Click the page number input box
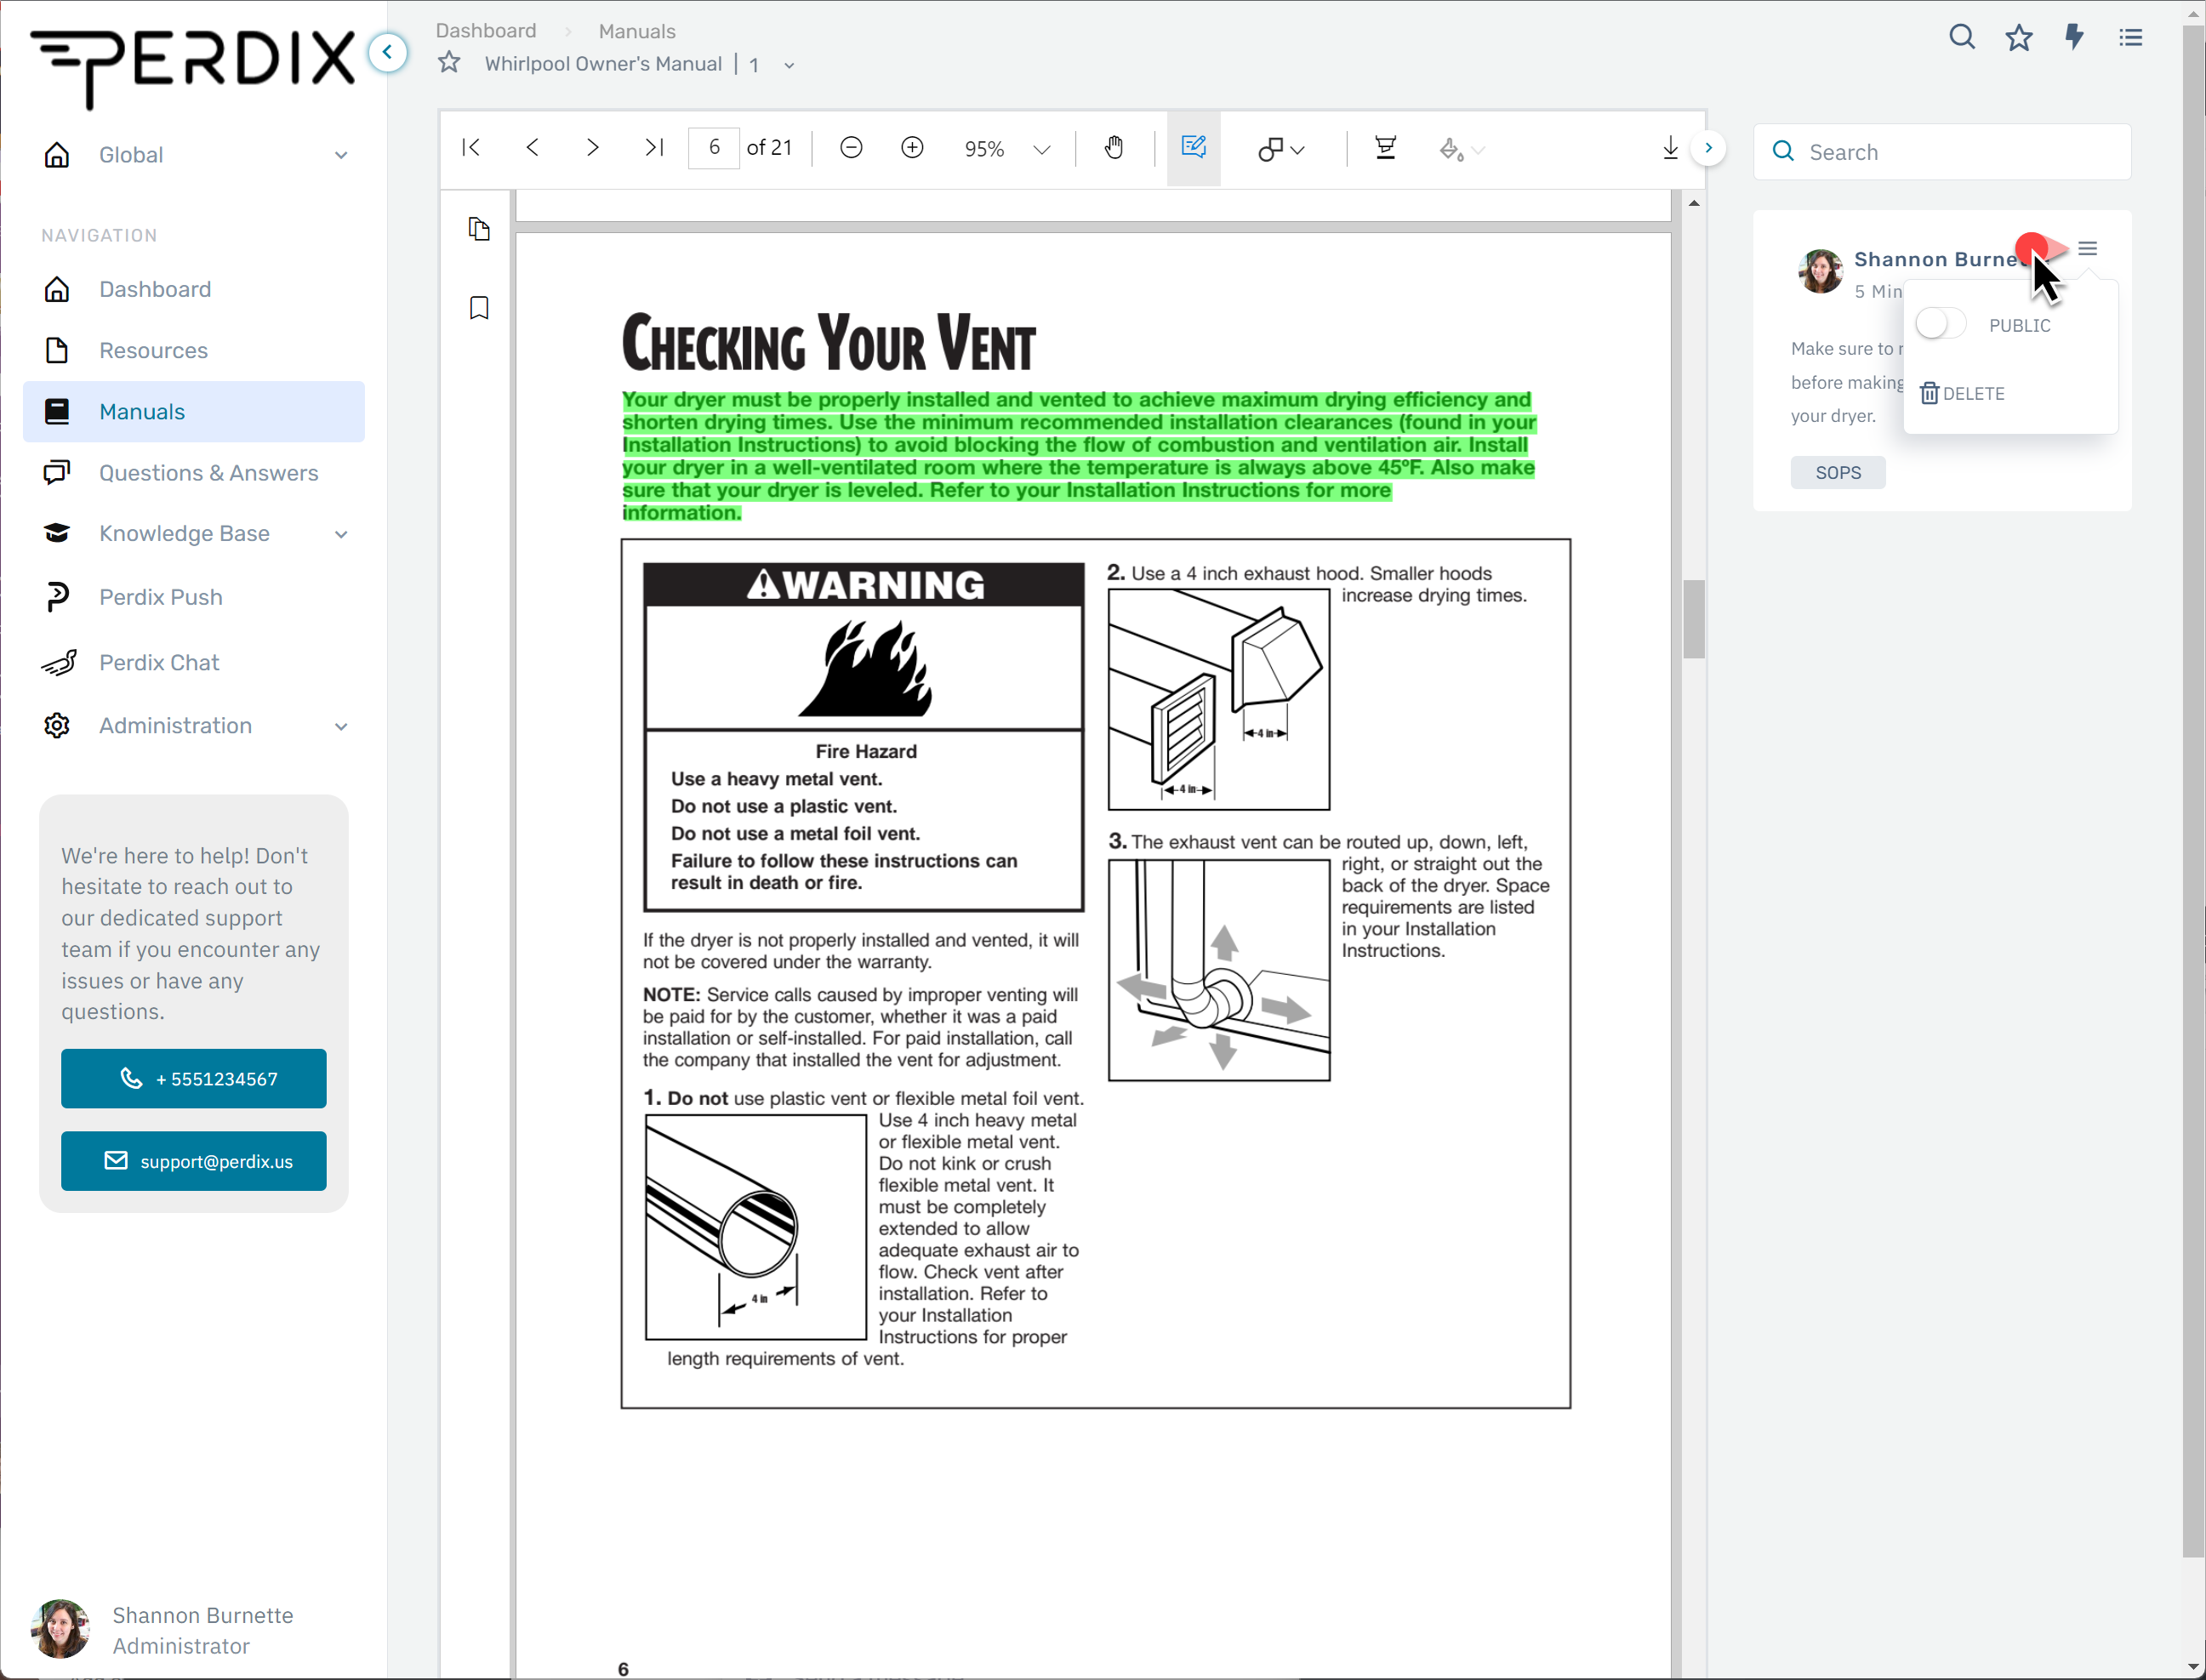 tap(714, 148)
